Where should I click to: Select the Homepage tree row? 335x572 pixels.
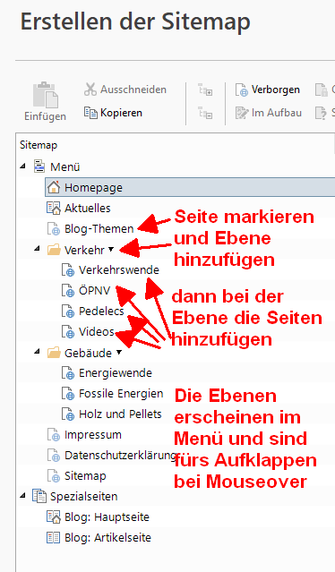pyautogui.click(x=190, y=187)
